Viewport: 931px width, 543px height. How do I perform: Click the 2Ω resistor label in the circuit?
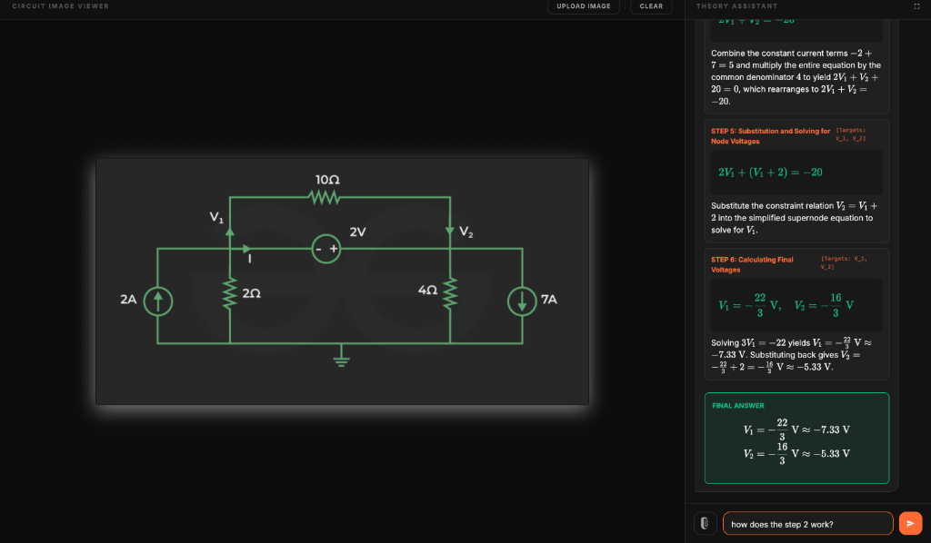[251, 293]
